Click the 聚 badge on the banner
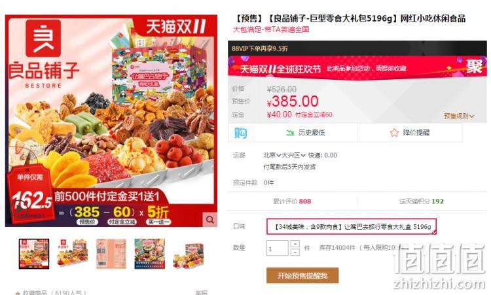The image size is (491, 295). [x=474, y=66]
